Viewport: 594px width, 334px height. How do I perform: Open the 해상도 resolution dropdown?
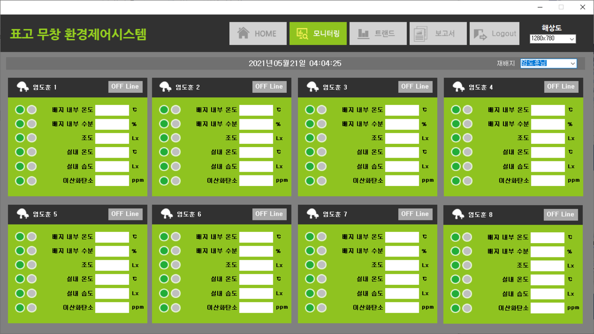coord(553,39)
